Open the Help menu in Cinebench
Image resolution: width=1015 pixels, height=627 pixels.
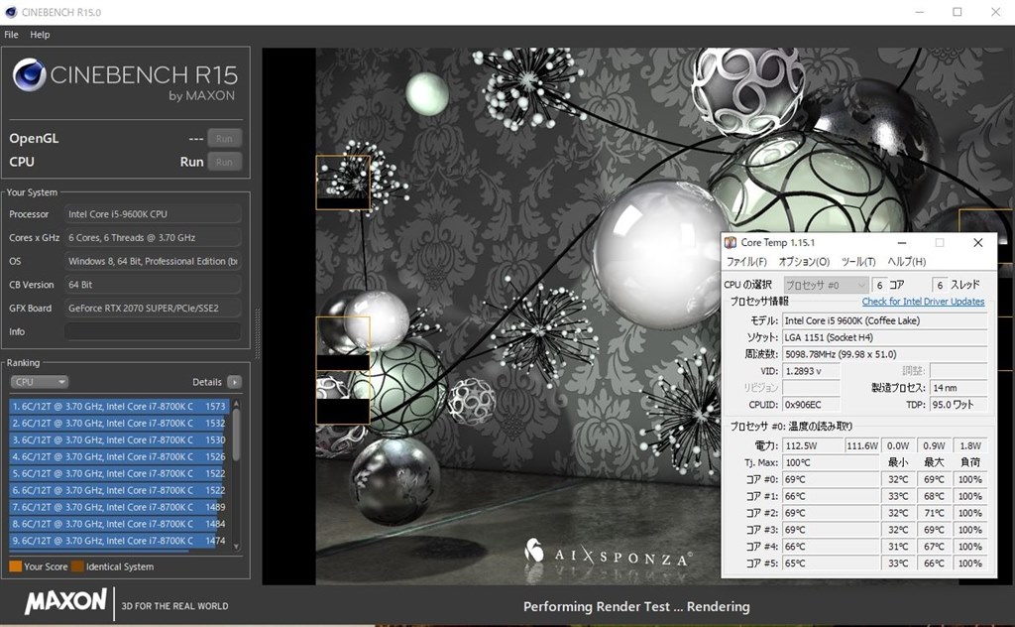(x=40, y=35)
